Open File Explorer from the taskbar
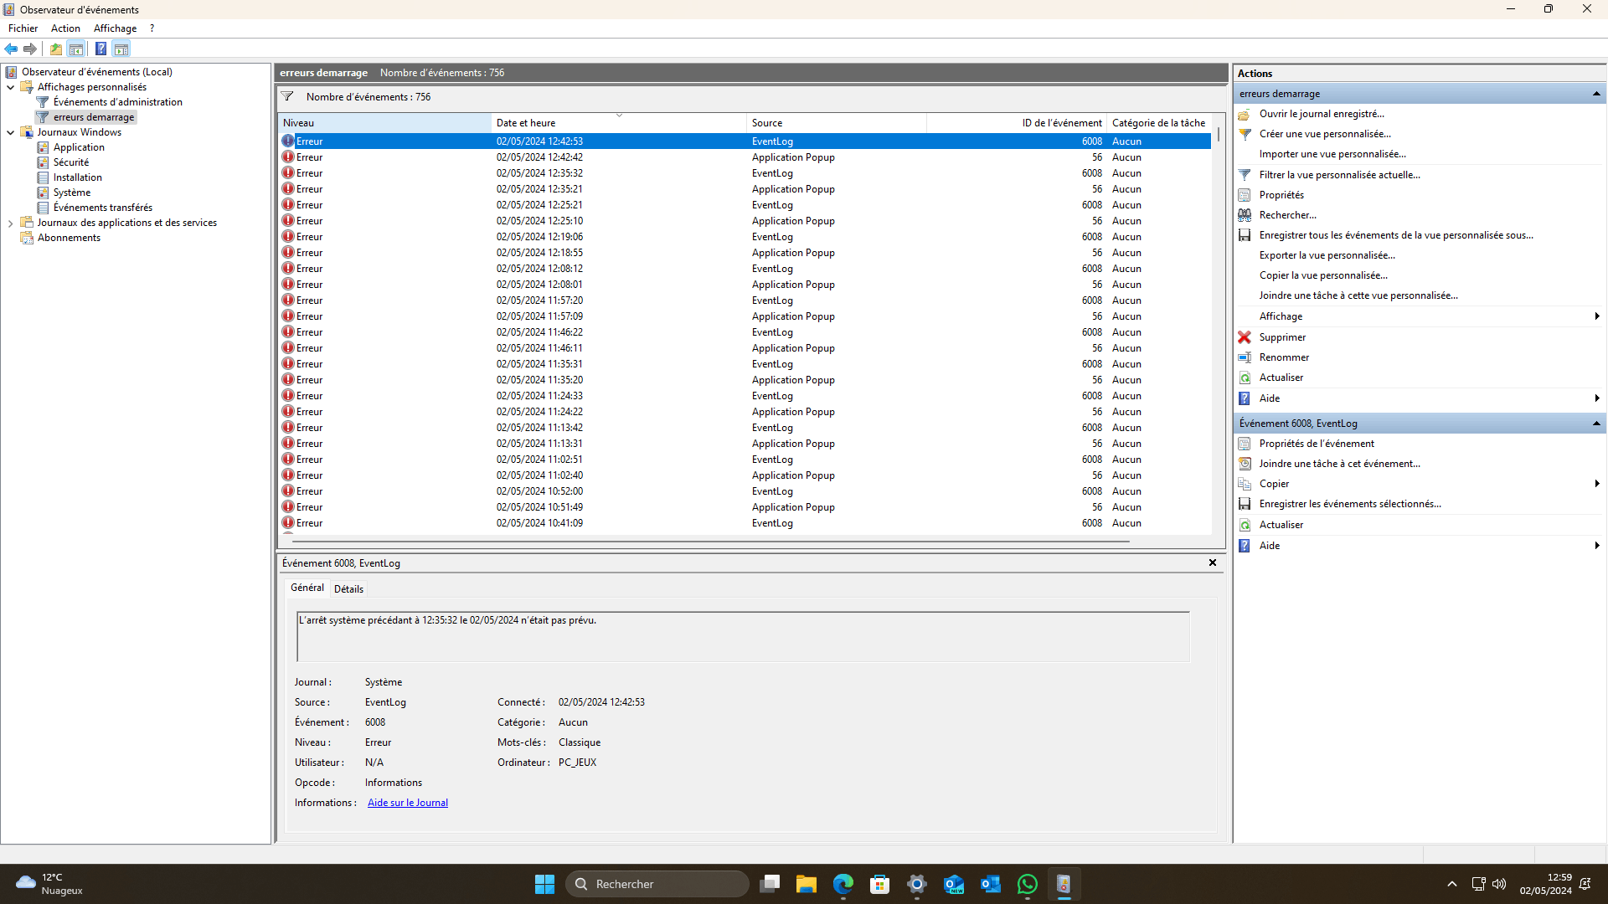This screenshot has height=904, width=1608. 806,884
